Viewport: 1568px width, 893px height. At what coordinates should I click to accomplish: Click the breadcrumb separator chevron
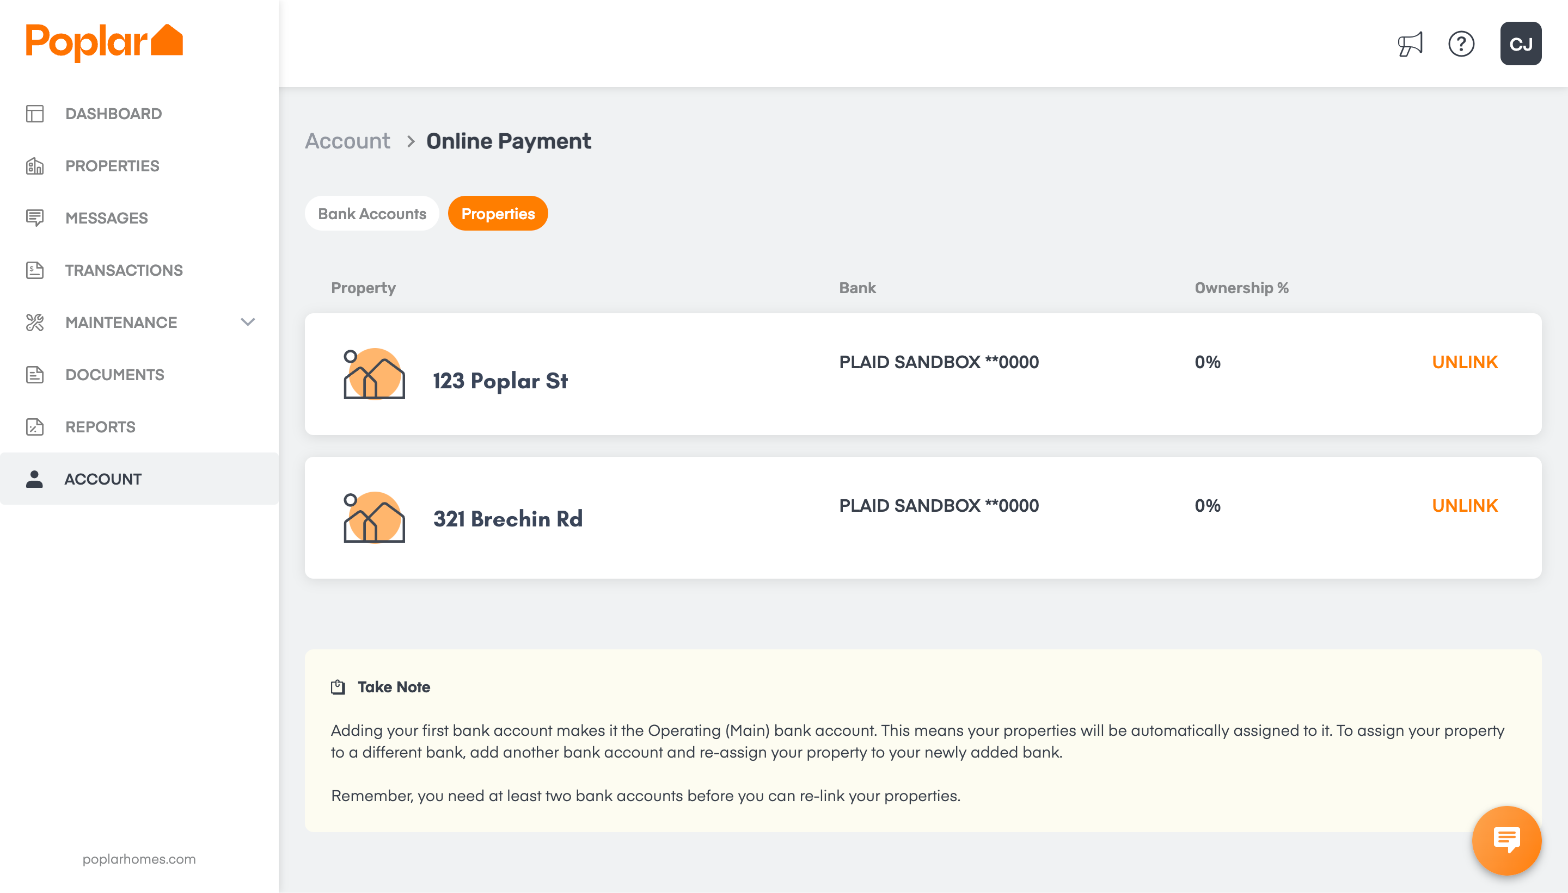pos(411,142)
